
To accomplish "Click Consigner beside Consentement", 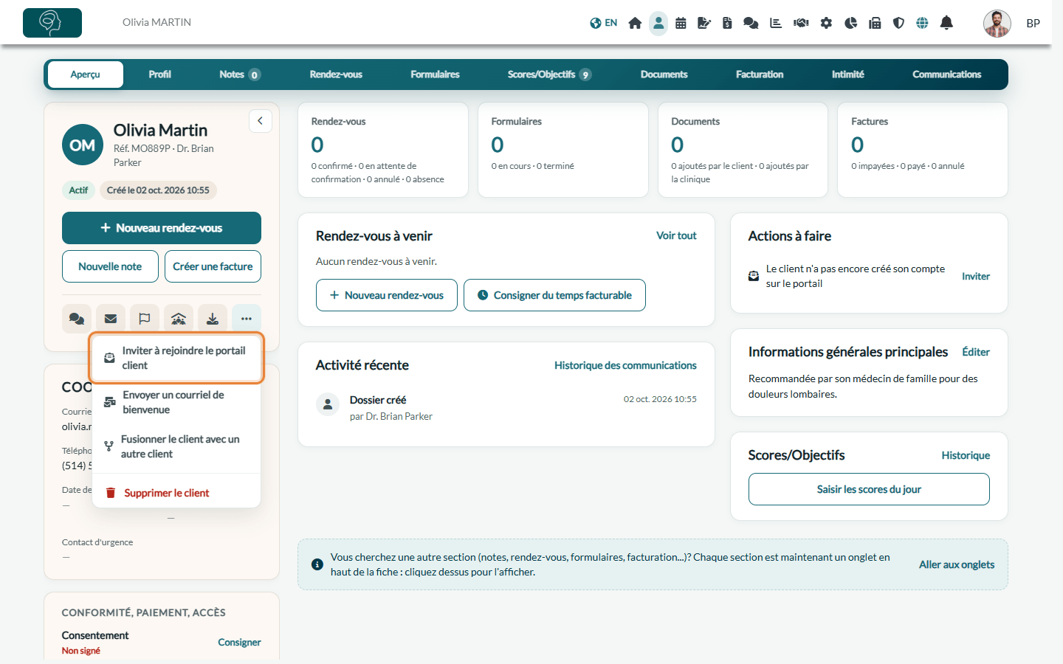I will [239, 643].
